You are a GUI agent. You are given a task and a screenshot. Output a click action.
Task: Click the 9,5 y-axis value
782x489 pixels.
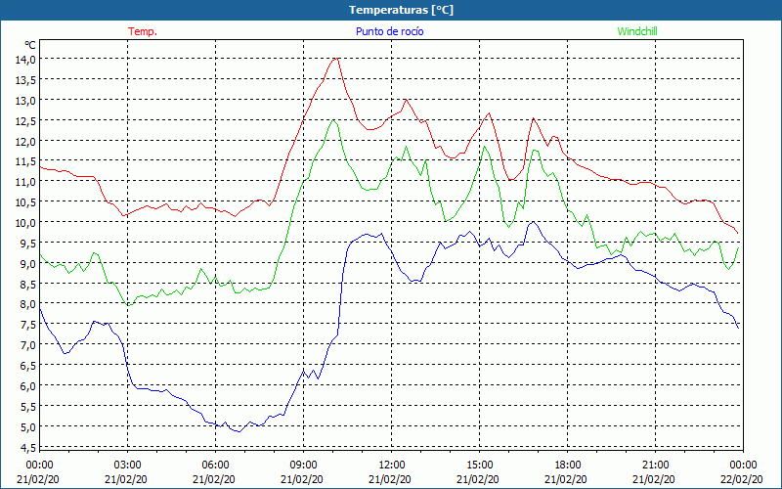[x=28, y=243]
